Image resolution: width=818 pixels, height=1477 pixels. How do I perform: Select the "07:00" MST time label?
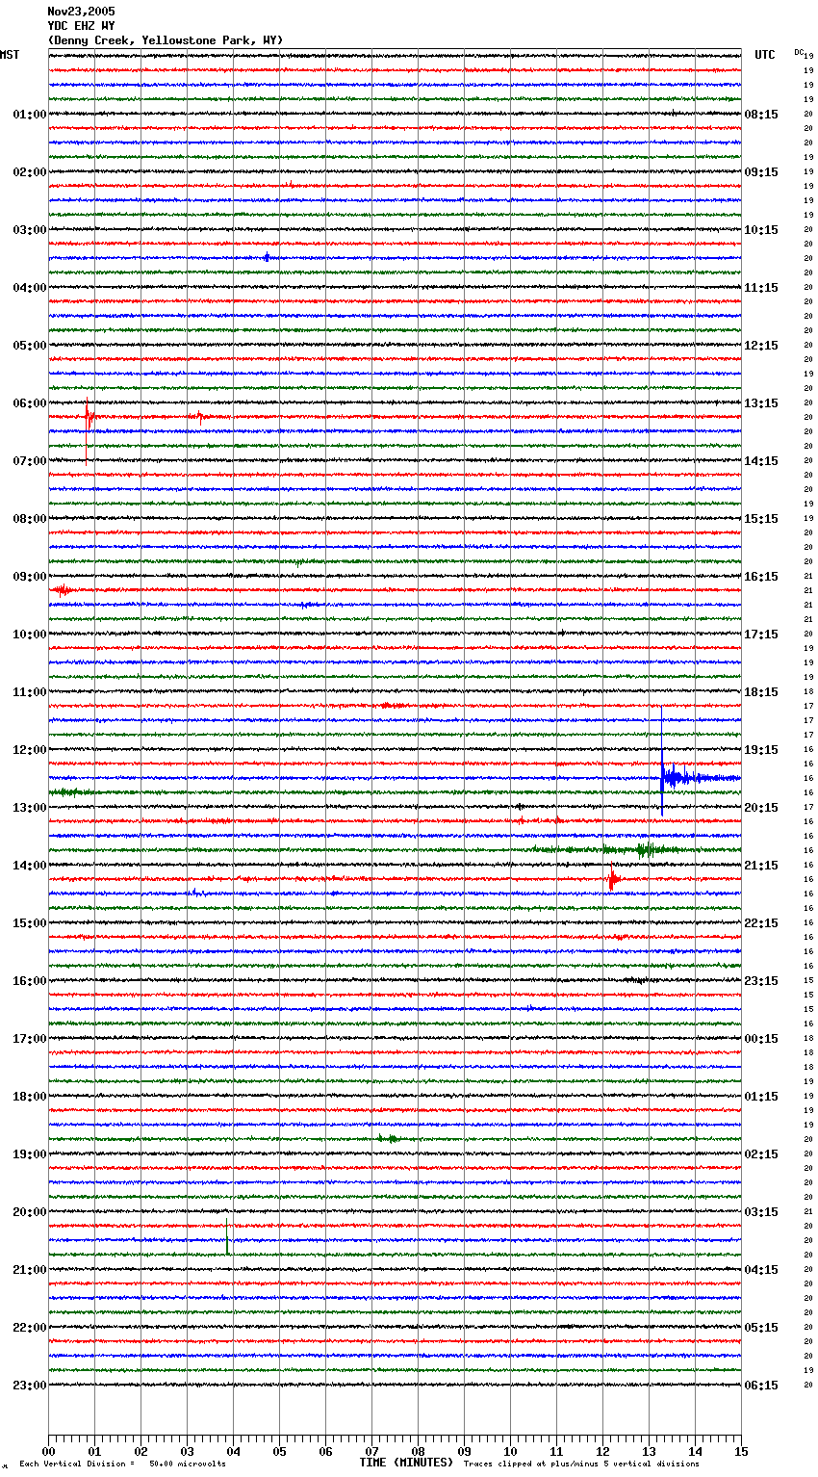30,461
